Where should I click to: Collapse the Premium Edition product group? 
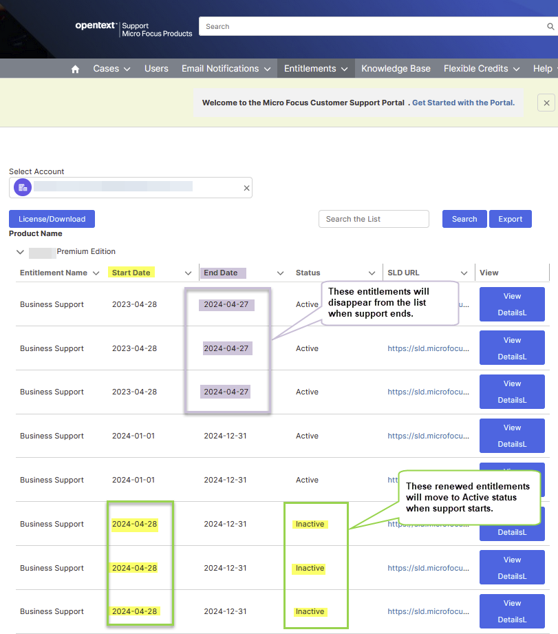[x=20, y=251]
